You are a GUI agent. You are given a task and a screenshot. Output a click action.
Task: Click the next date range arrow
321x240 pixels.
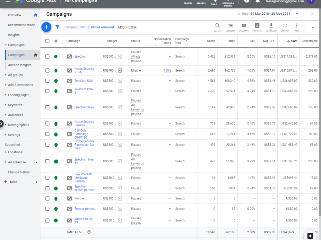pyautogui.click(x=312, y=14)
